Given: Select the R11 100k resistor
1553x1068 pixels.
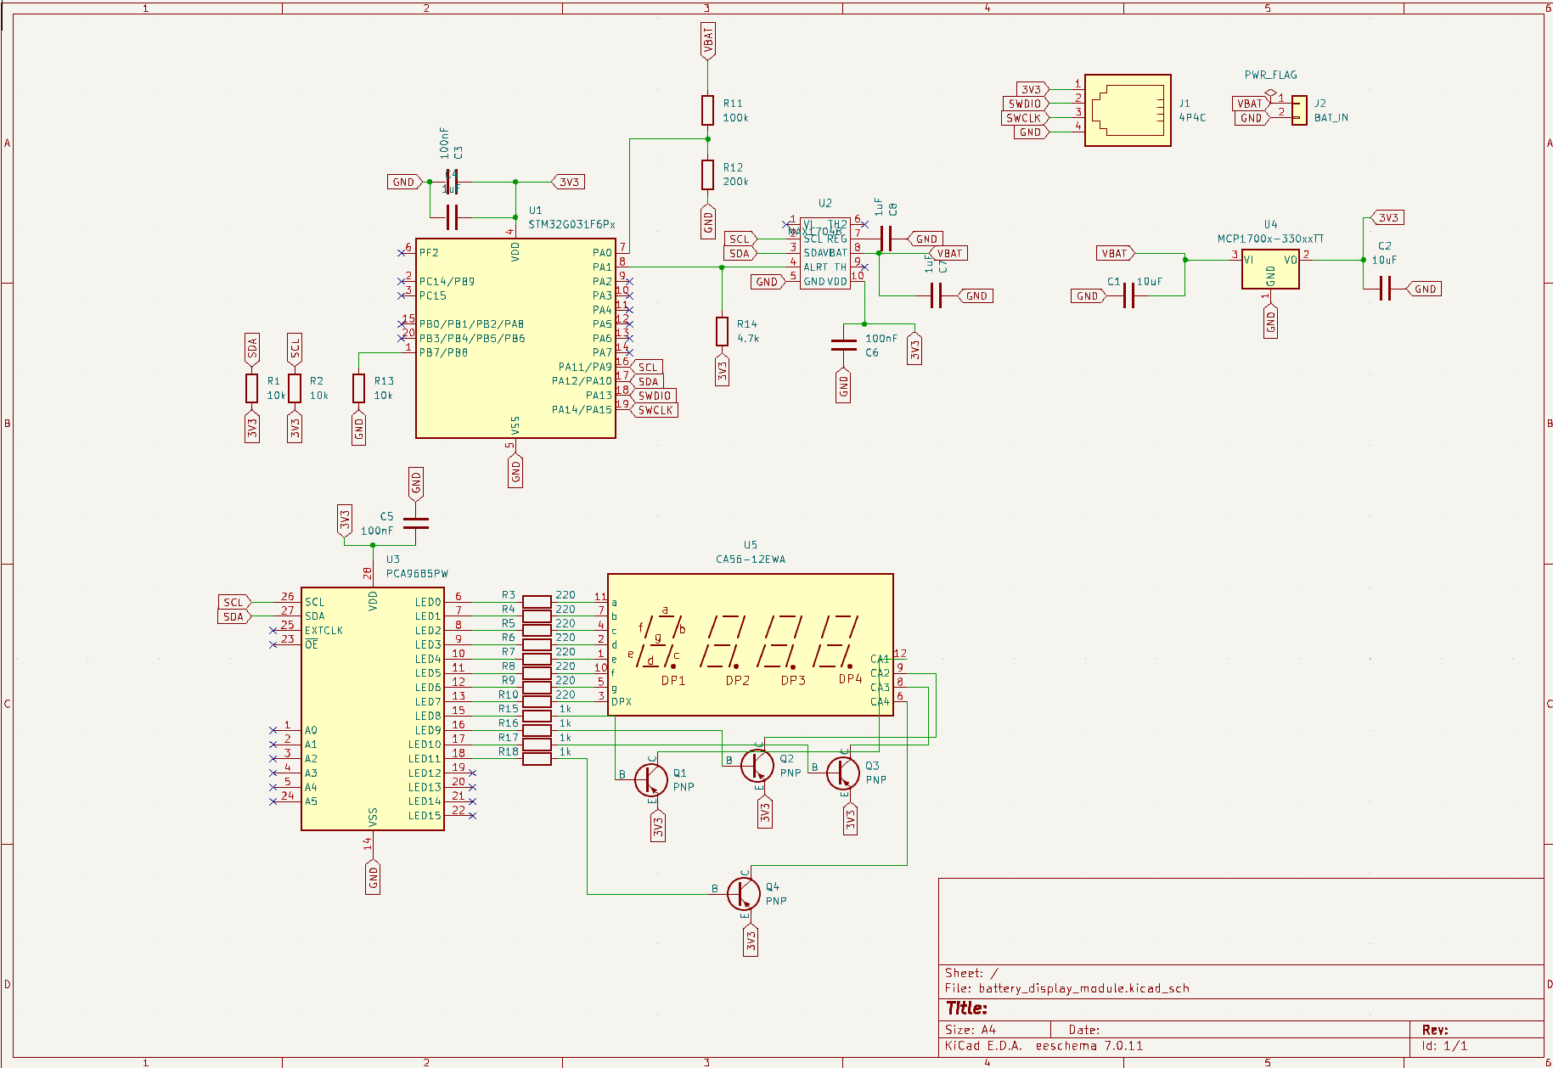Looking at the screenshot, I should pyautogui.click(x=707, y=110).
